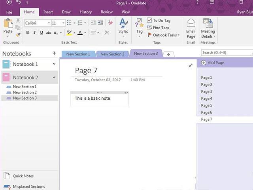Click the paragraph alignment icon
Viewport: 253px width, 190px height.
coord(93,33)
